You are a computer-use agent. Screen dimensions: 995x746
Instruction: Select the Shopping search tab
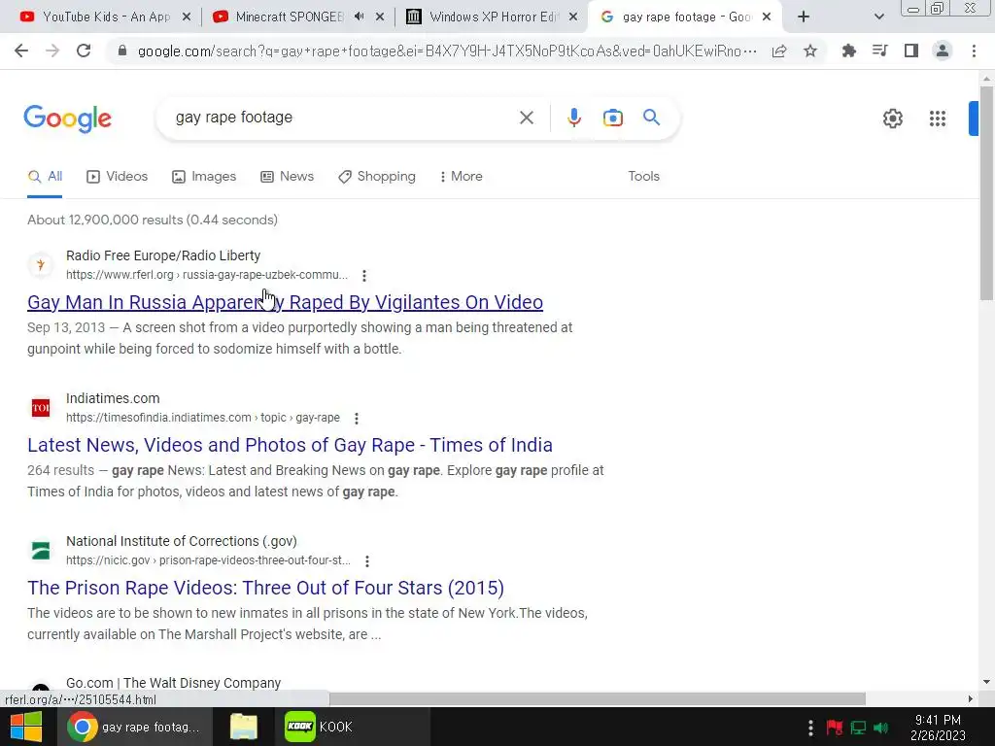377,177
